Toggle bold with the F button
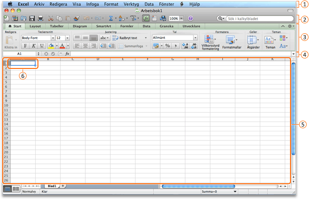This screenshot has width=309, height=199. click(x=25, y=46)
